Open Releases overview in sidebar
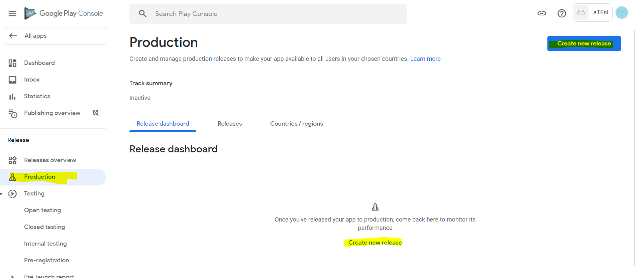The image size is (635, 278). click(50, 160)
